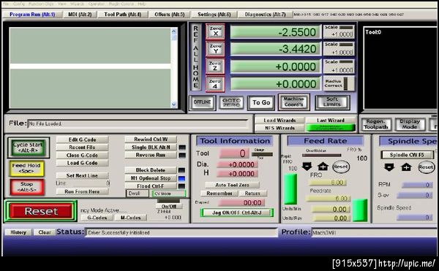
Task: Click G-code window scroll up arrow
Action: point(174,31)
